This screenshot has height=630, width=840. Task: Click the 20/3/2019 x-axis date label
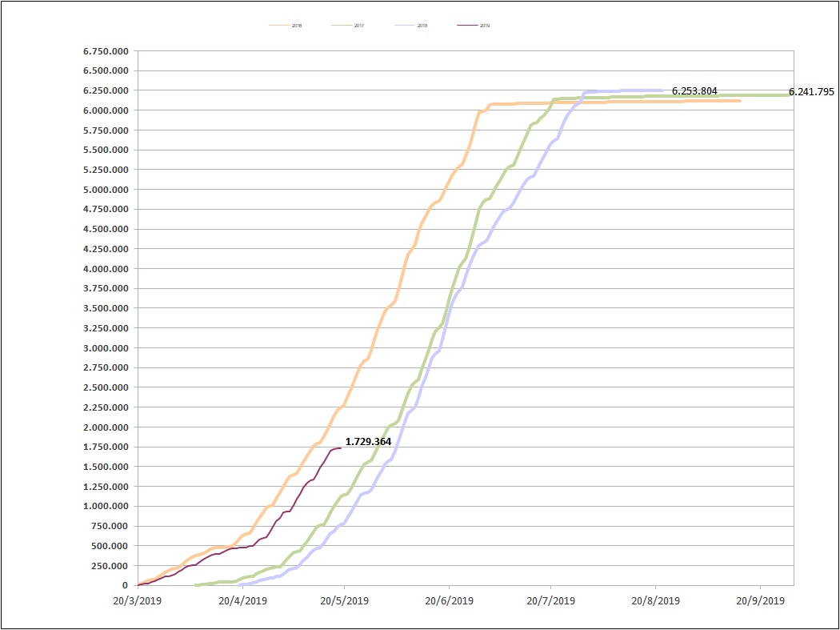(138, 599)
